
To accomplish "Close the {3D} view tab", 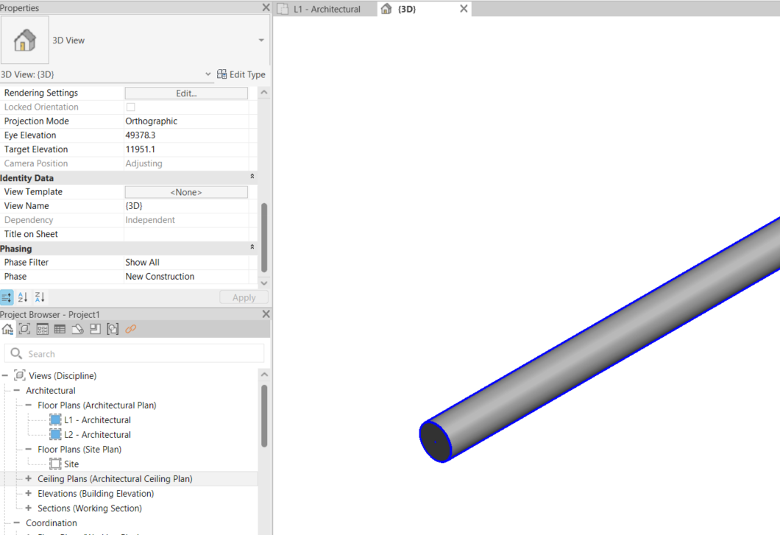I will click(464, 9).
